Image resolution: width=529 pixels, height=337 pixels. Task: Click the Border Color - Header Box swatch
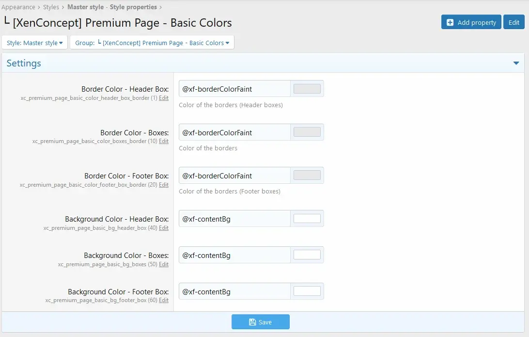coord(307,89)
